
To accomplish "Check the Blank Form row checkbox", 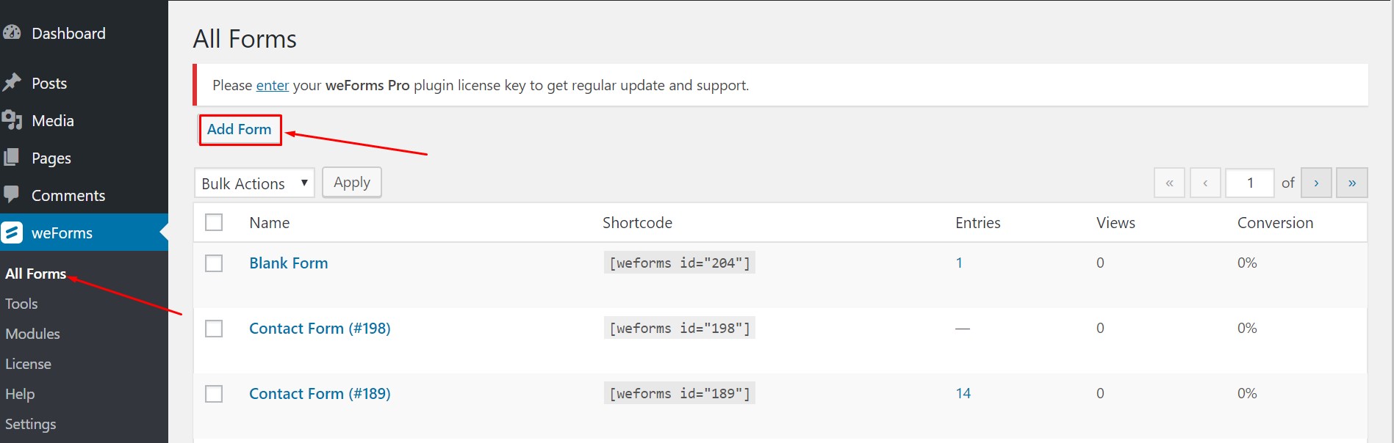I will point(214,263).
